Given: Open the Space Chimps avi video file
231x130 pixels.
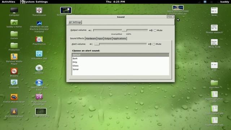Looking at the screenshot, I should [178, 8].
